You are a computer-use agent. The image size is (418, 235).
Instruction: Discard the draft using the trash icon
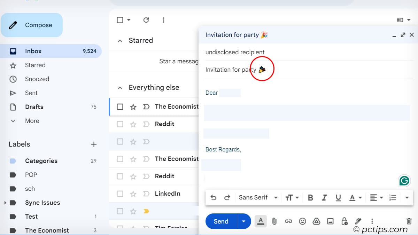point(409,221)
